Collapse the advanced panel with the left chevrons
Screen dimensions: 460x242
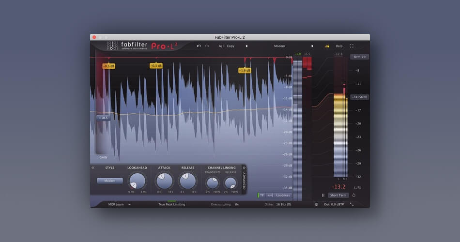[x=93, y=168]
